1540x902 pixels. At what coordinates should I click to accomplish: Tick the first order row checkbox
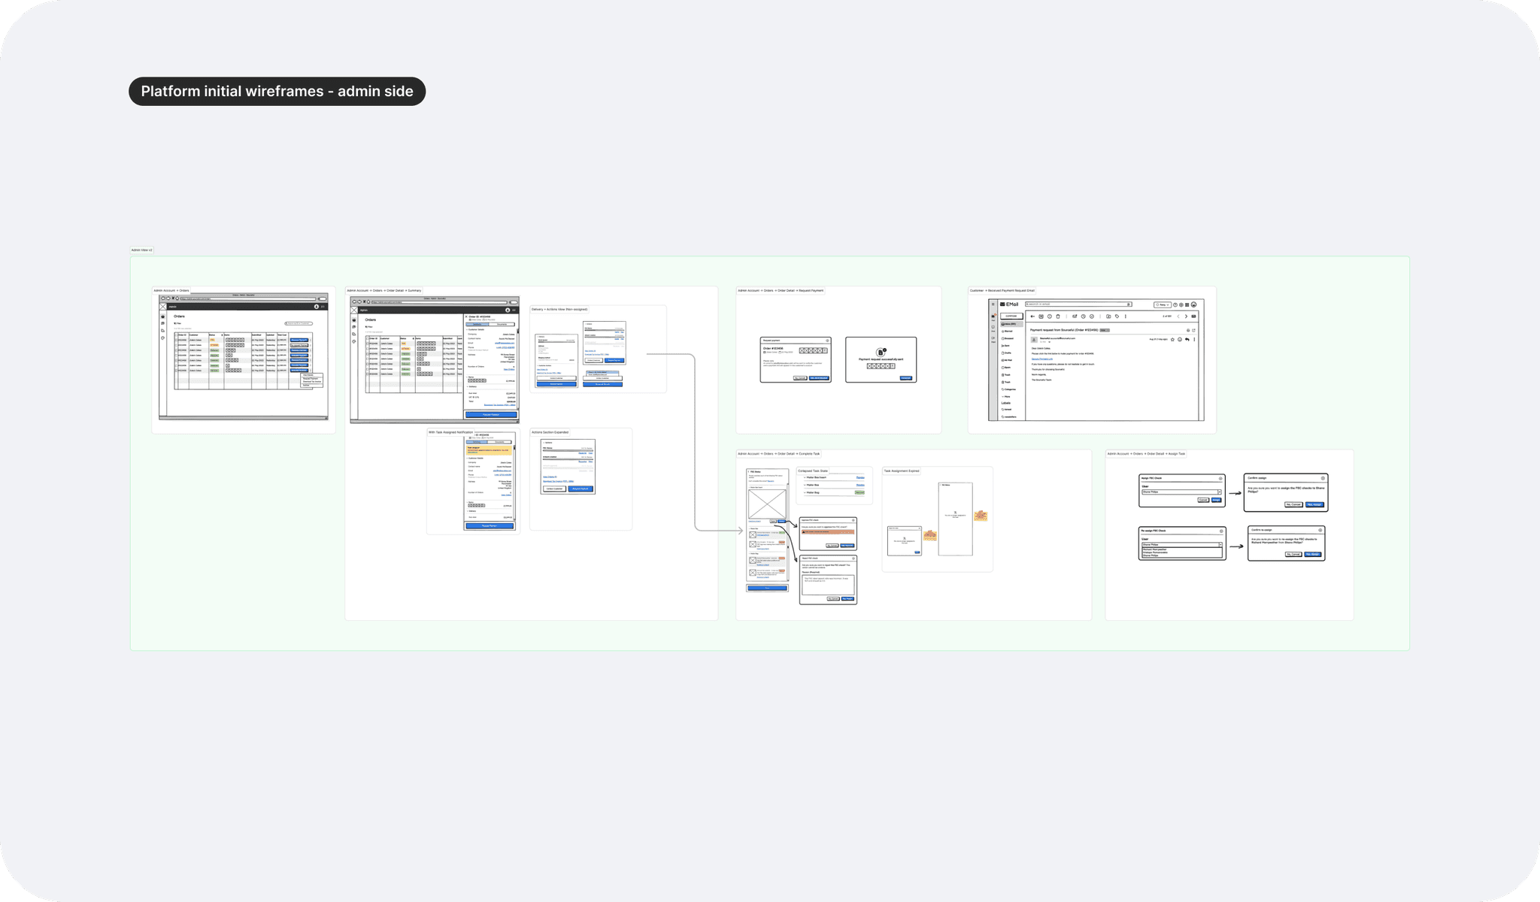176,340
